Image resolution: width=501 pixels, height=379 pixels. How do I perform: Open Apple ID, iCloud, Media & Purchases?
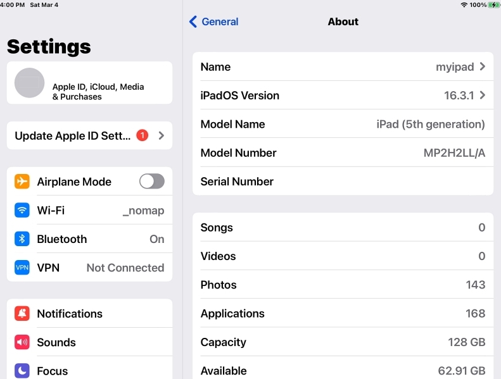coord(89,83)
